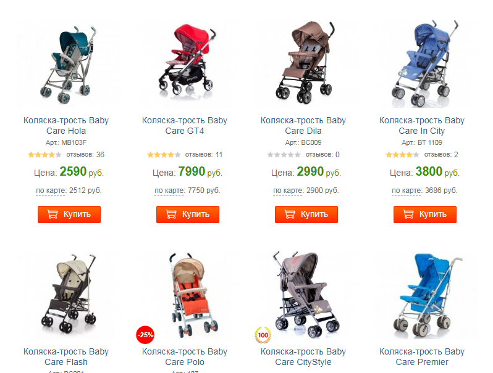493x373 pixels.
Task: Open the beige Flash stroller image
Action: [68, 293]
